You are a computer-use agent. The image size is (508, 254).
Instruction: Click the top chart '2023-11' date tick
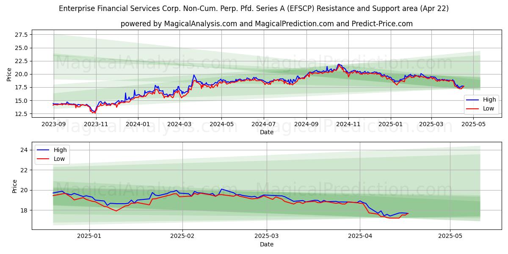pos(96,124)
